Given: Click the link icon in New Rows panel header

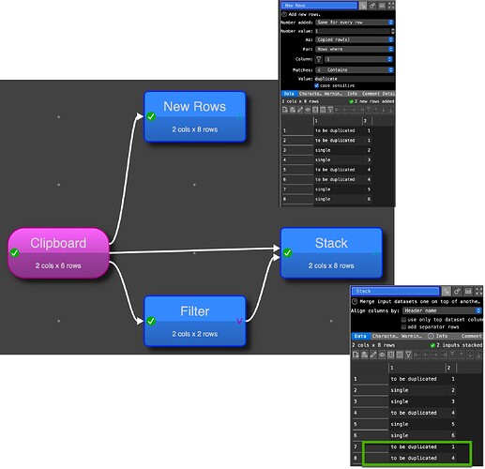Looking at the screenshot, I should pos(372,6).
